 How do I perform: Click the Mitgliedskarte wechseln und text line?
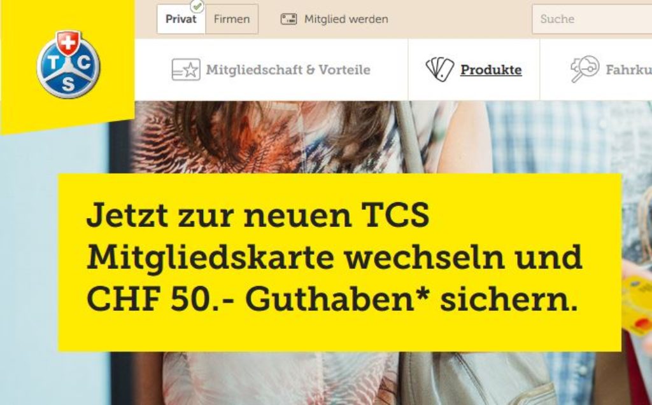pos(334,257)
